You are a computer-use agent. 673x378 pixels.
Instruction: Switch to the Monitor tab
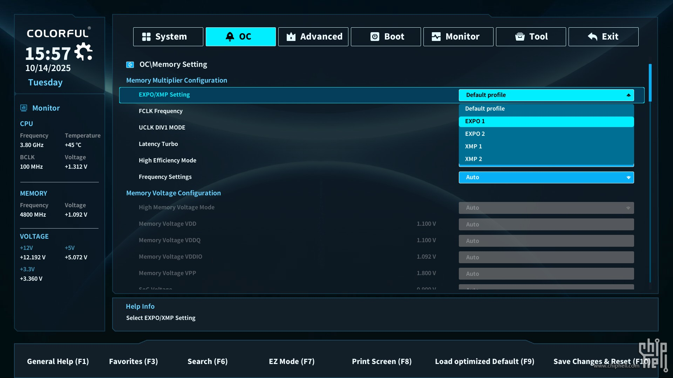pos(458,37)
